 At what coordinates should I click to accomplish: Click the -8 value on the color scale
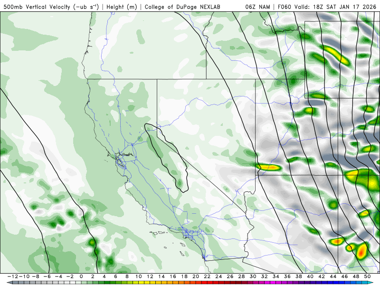(x=35, y=276)
